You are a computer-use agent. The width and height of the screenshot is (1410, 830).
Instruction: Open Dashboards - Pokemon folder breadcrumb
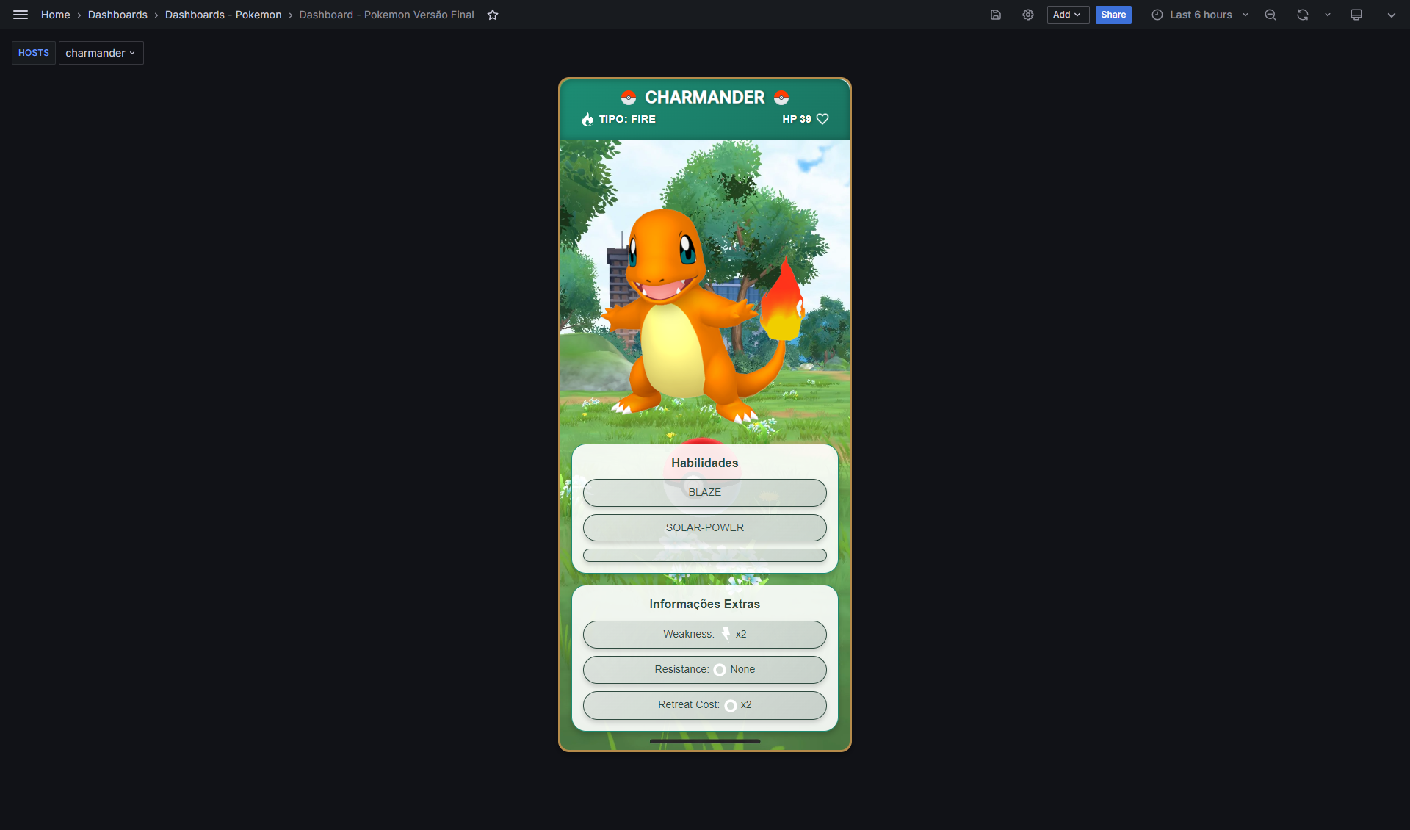(x=223, y=15)
